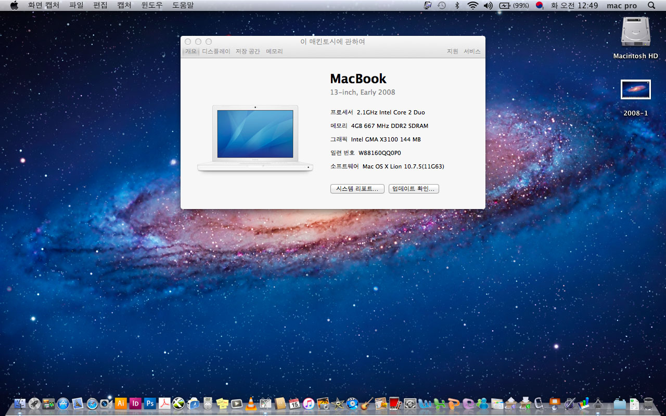Open the Korean input source menu
666x416 pixels.
[540, 5]
